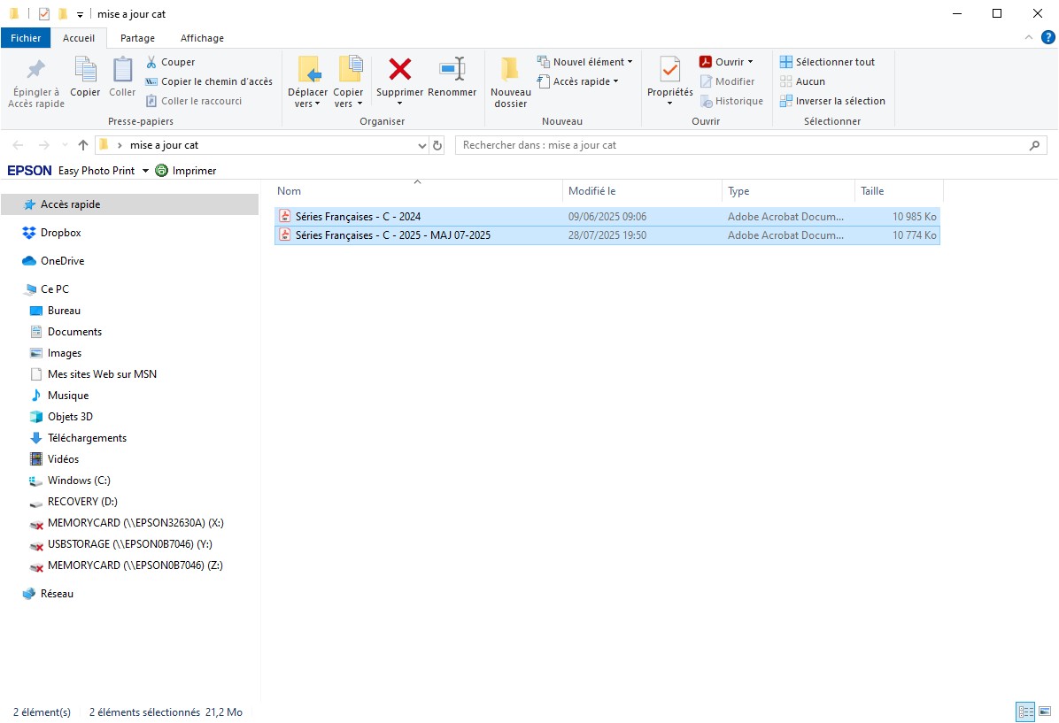Go up one folder level arrow
This screenshot has height=723, width=1059.
[x=83, y=145]
